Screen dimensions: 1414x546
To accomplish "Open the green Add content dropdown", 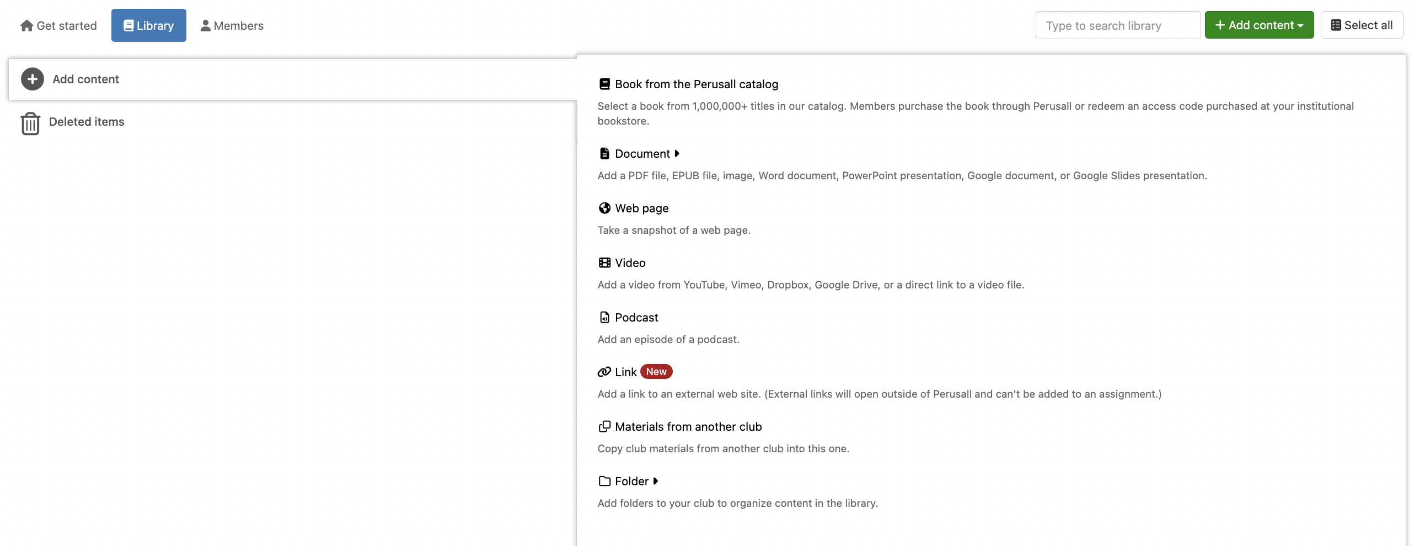I will coord(1259,25).
